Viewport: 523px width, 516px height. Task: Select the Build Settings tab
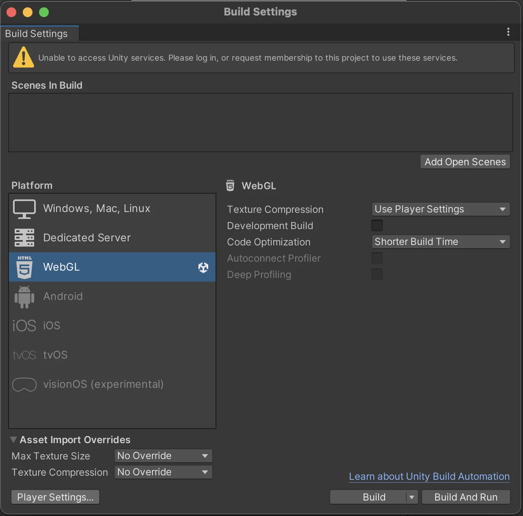coord(37,34)
